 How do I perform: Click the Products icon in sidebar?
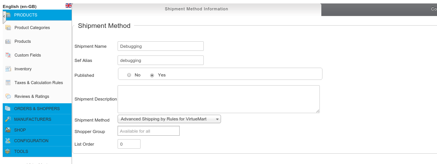pos(8,41)
